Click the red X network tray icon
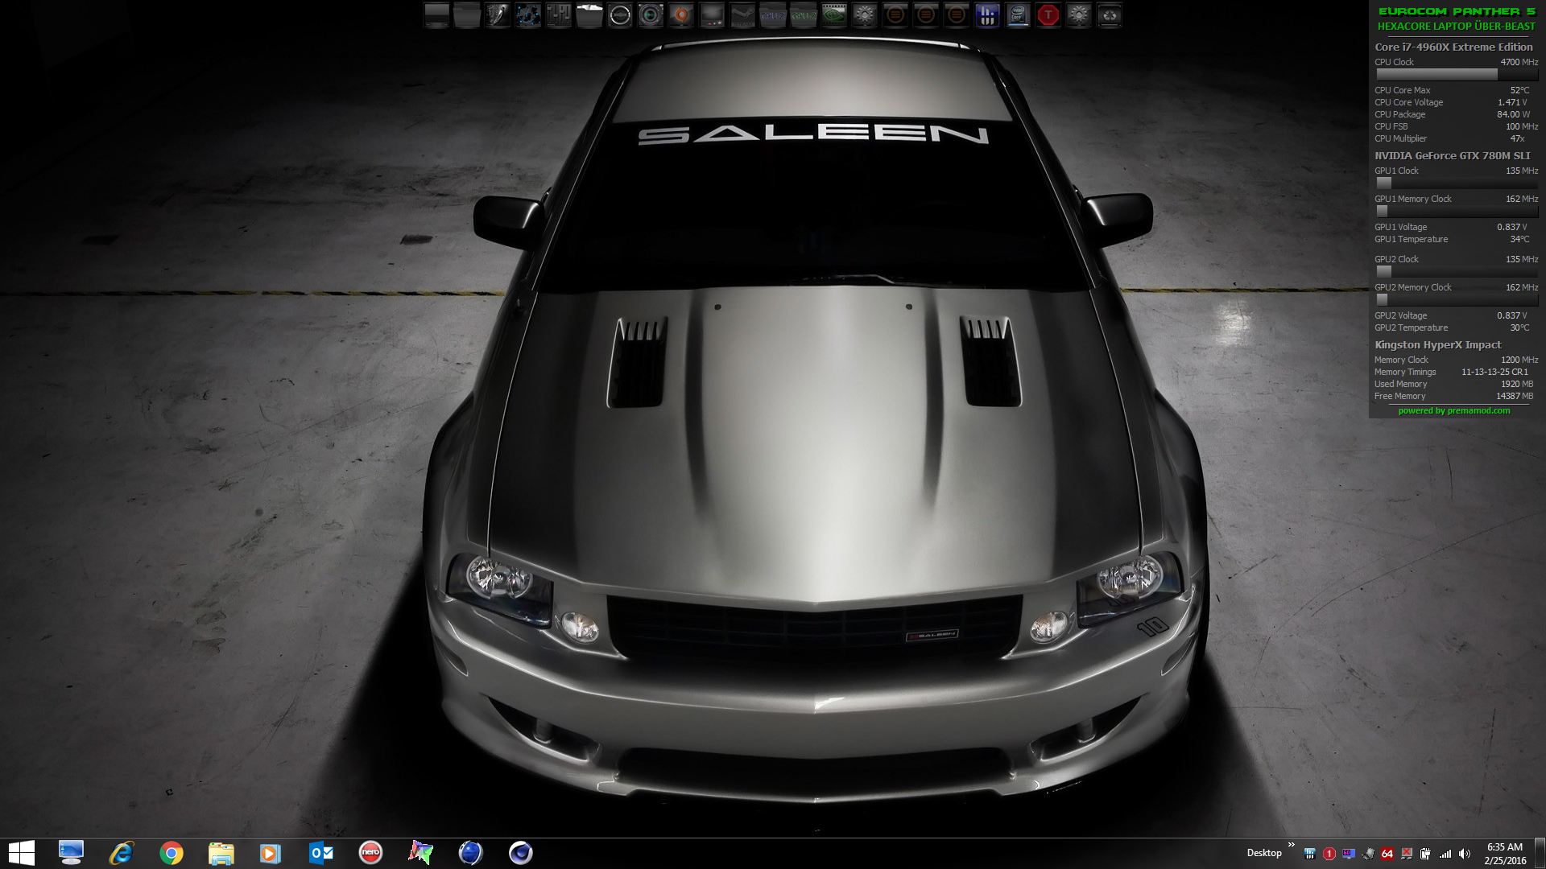The image size is (1546, 869). coord(1407,854)
